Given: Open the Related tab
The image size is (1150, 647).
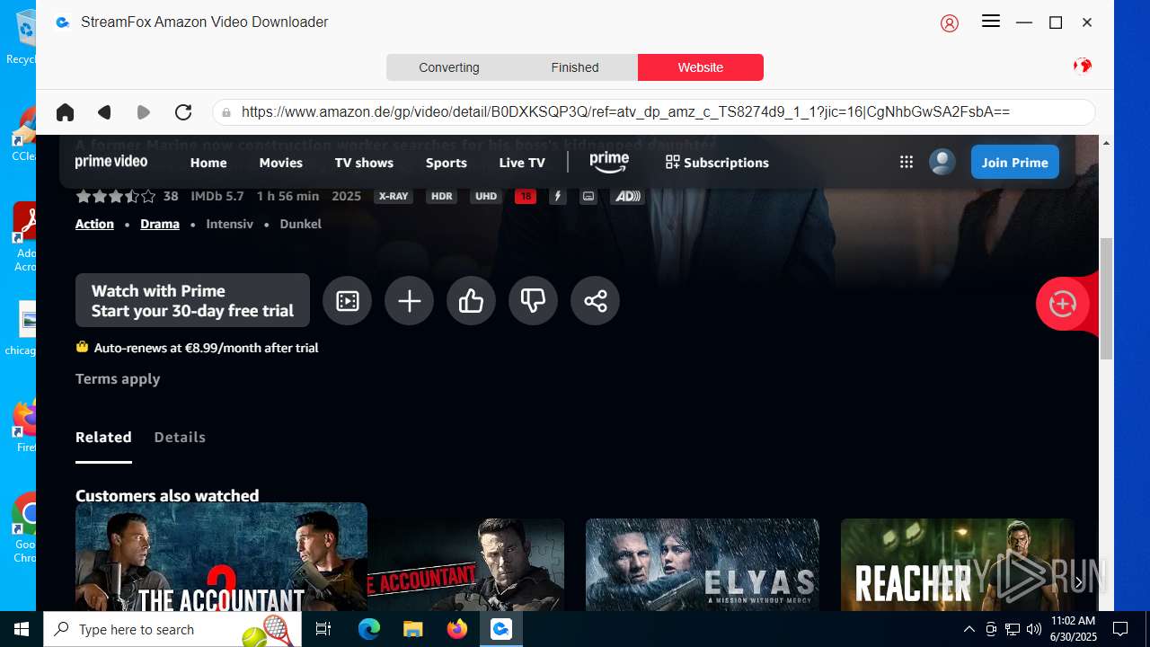Looking at the screenshot, I should coord(103,438).
